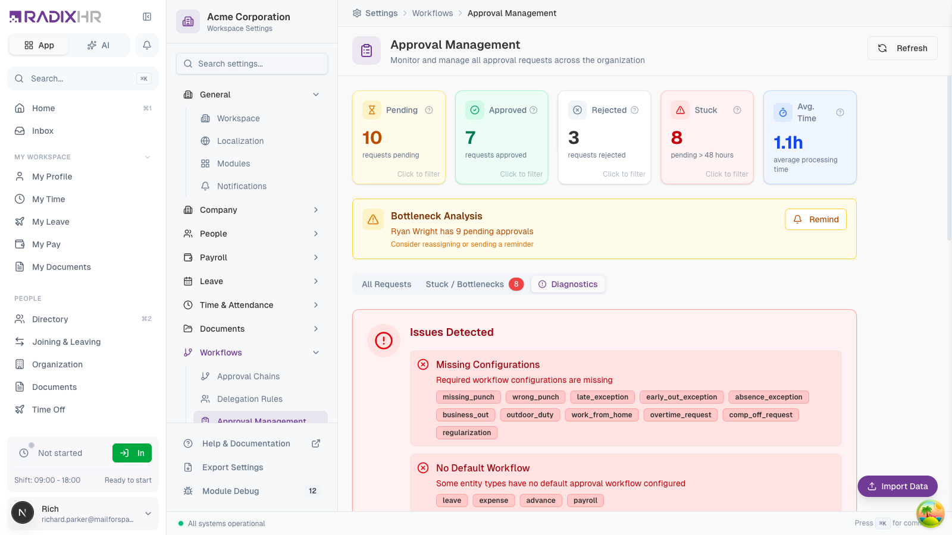Image resolution: width=952 pixels, height=535 pixels.
Task: Click the settings gear breadcrumb icon
Action: (357, 13)
